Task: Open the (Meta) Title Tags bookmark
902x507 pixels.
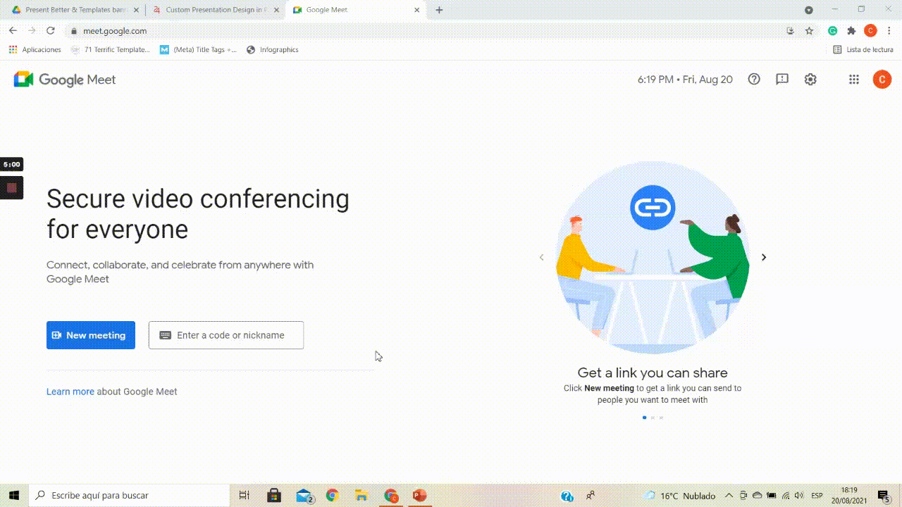Action: click(199, 50)
